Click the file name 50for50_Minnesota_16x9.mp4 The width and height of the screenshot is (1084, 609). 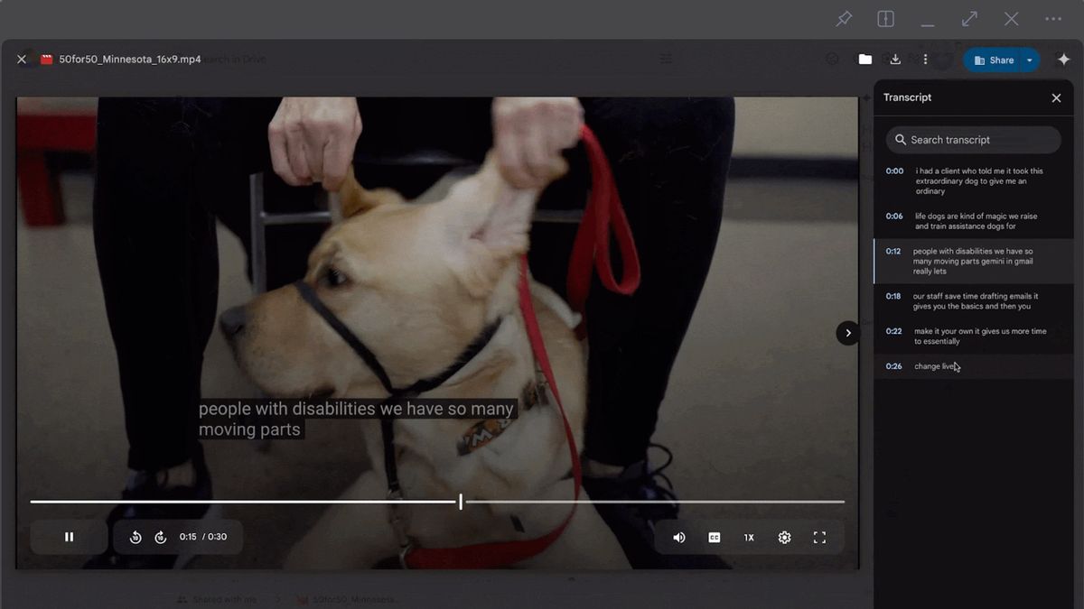(x=130, y=60)
